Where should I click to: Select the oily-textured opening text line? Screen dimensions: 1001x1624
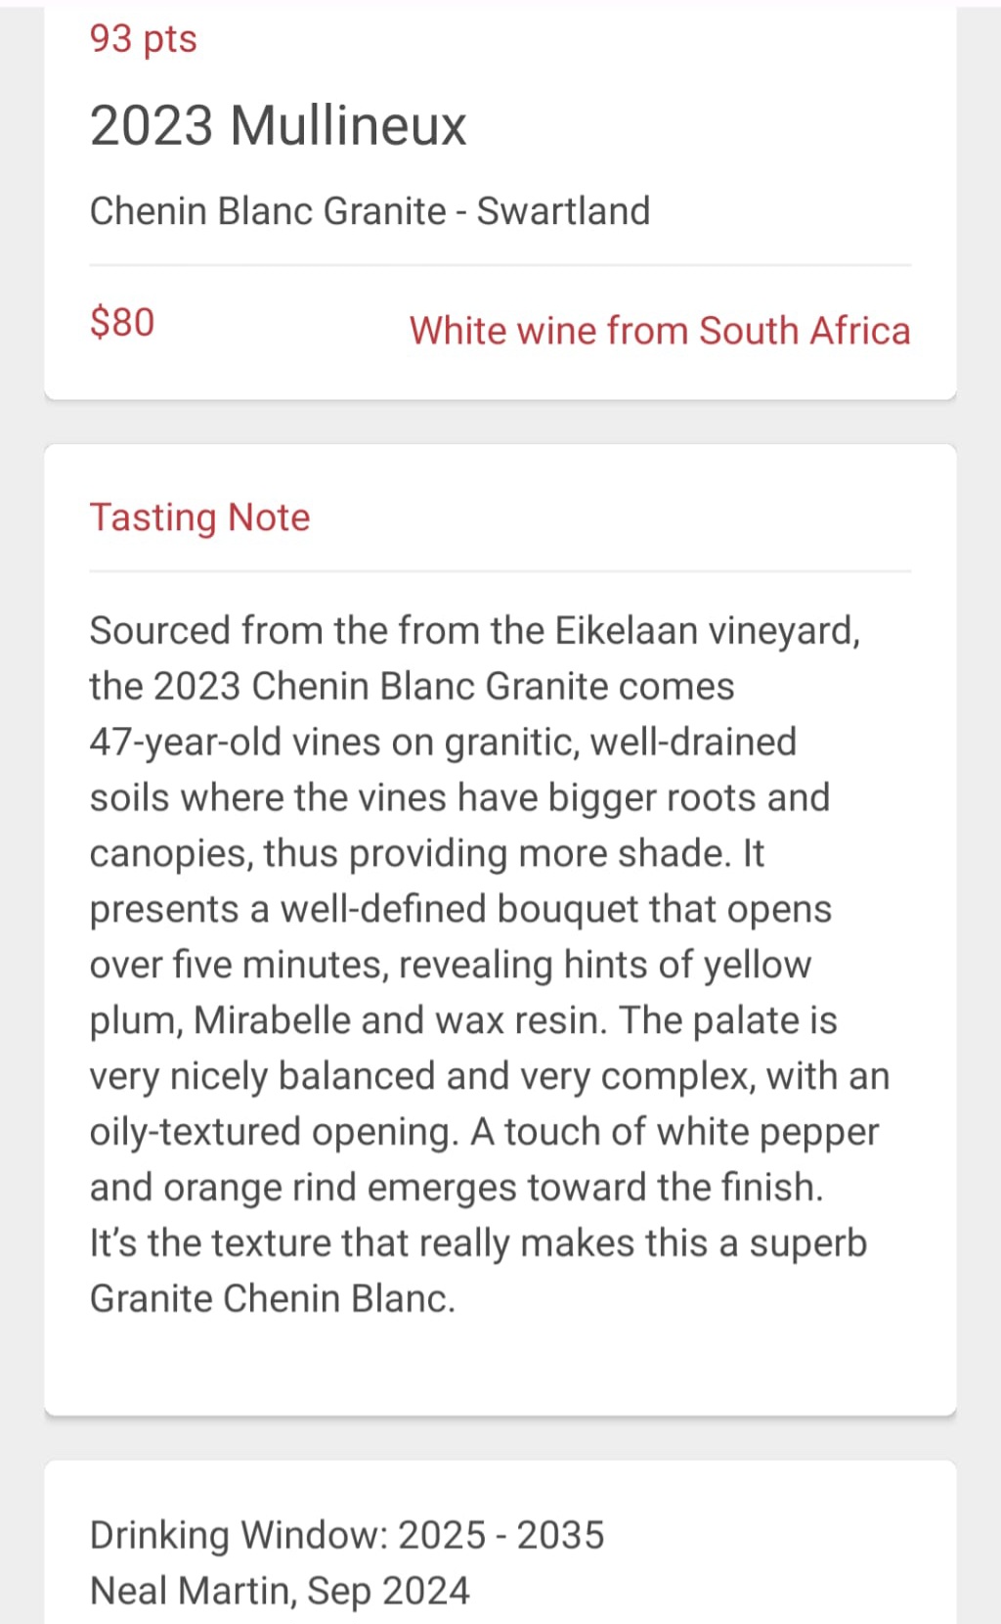click(x=485, y=1133)
